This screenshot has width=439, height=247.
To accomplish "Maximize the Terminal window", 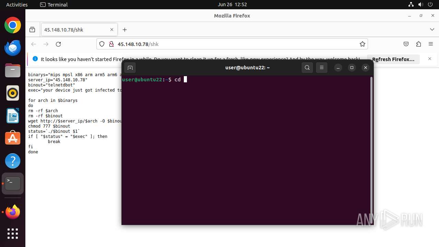I will pyautogui.click(x=352, y=68).
